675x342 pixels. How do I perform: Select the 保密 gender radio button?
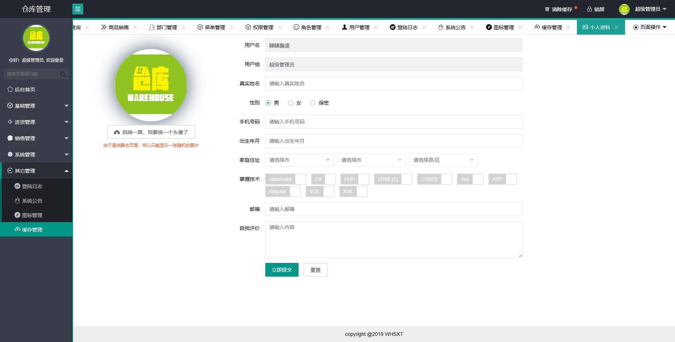(x=313, y=103)
